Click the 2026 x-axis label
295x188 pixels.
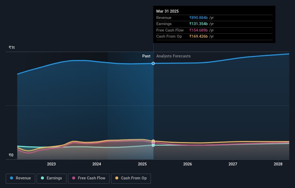click(x=188, y=164)
